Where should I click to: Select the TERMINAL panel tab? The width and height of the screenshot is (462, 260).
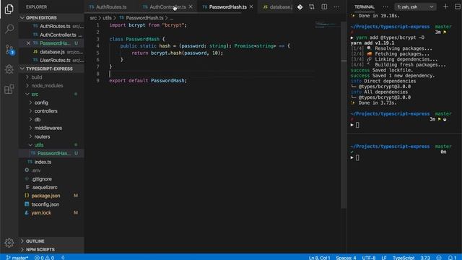point(364,6)
